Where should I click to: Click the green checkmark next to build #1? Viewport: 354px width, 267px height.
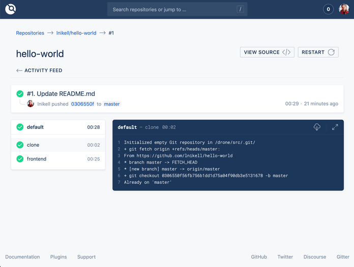[x=20, y=94]
